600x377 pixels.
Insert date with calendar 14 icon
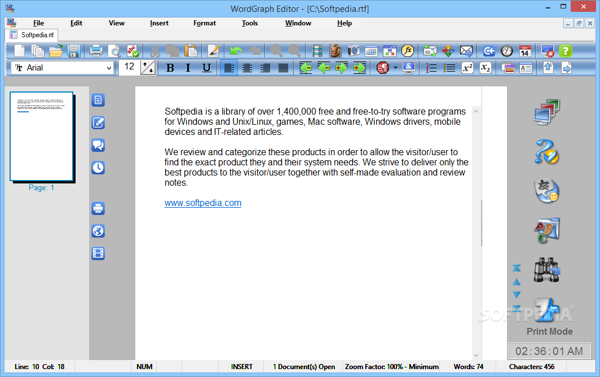coord(524,51)
